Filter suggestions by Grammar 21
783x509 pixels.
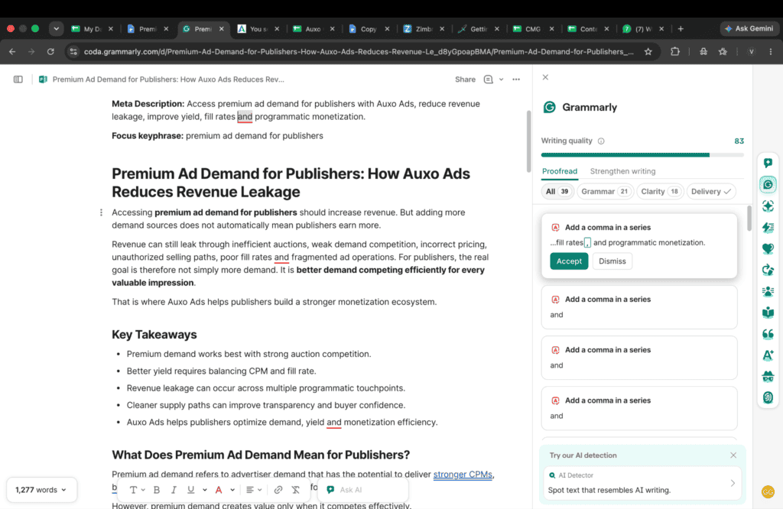click(x=605, y=192)
